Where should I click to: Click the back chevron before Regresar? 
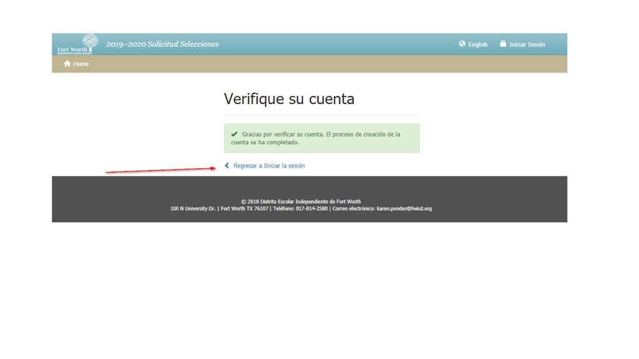coord(227,165)
